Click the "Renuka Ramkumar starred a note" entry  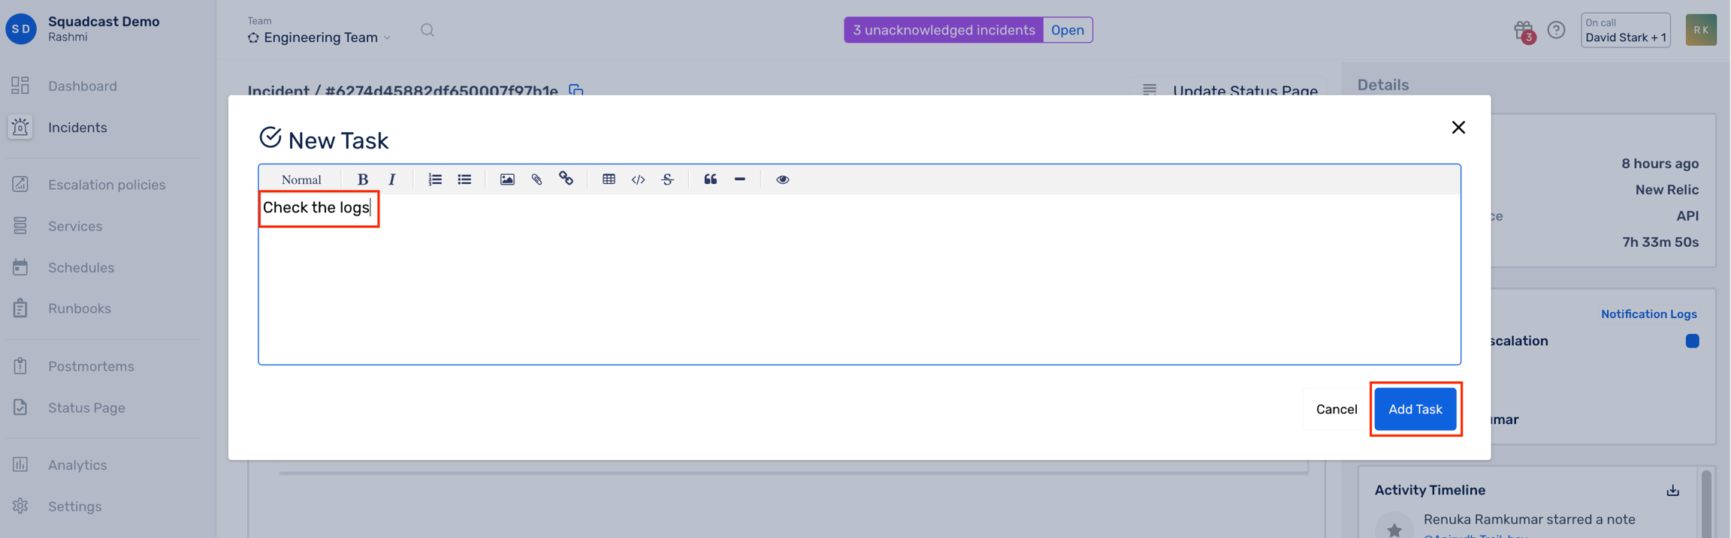[x=1529, y=519]
